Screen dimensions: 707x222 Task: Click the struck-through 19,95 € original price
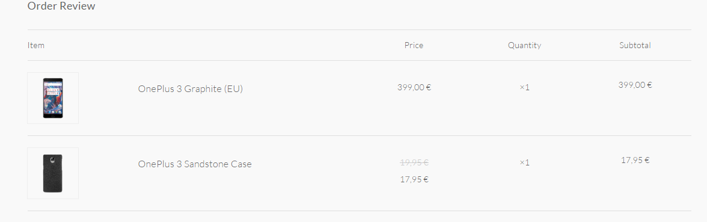(414, 162)
